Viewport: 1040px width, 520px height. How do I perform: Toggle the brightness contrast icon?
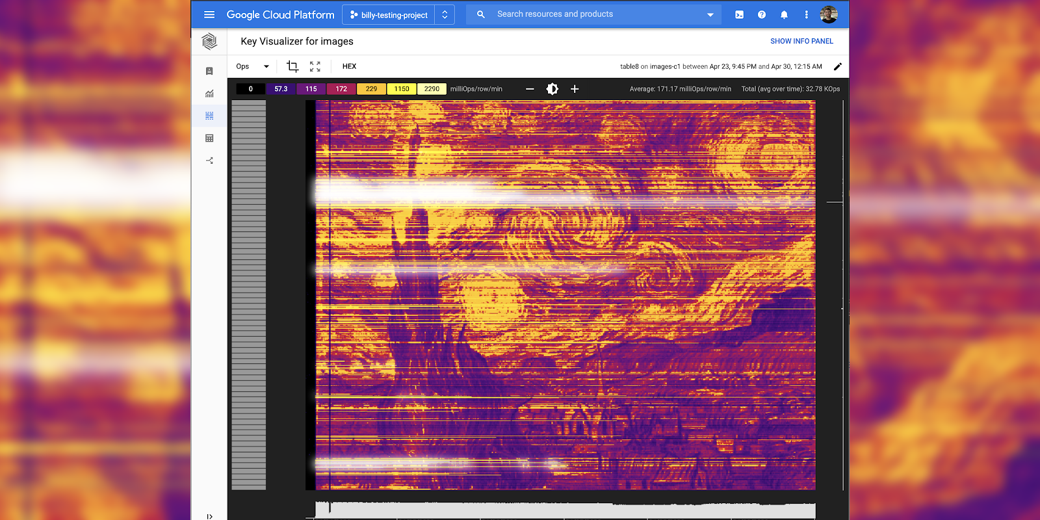[x=552, y=89]
